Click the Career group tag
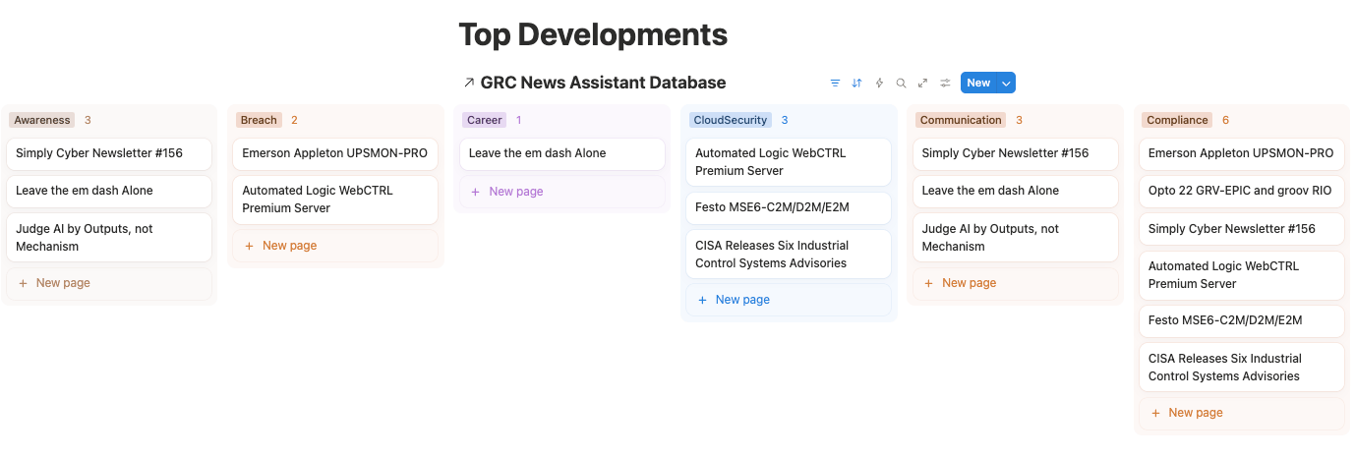Viewport: 1355px width, 458px height. point(485,120)
